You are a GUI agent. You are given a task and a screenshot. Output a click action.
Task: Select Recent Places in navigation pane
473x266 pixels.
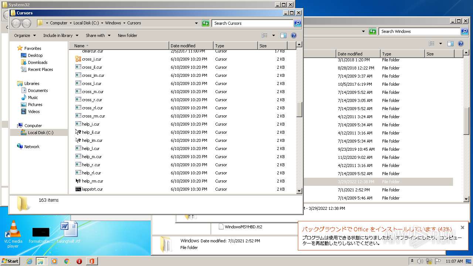click(x=40, y=69)
